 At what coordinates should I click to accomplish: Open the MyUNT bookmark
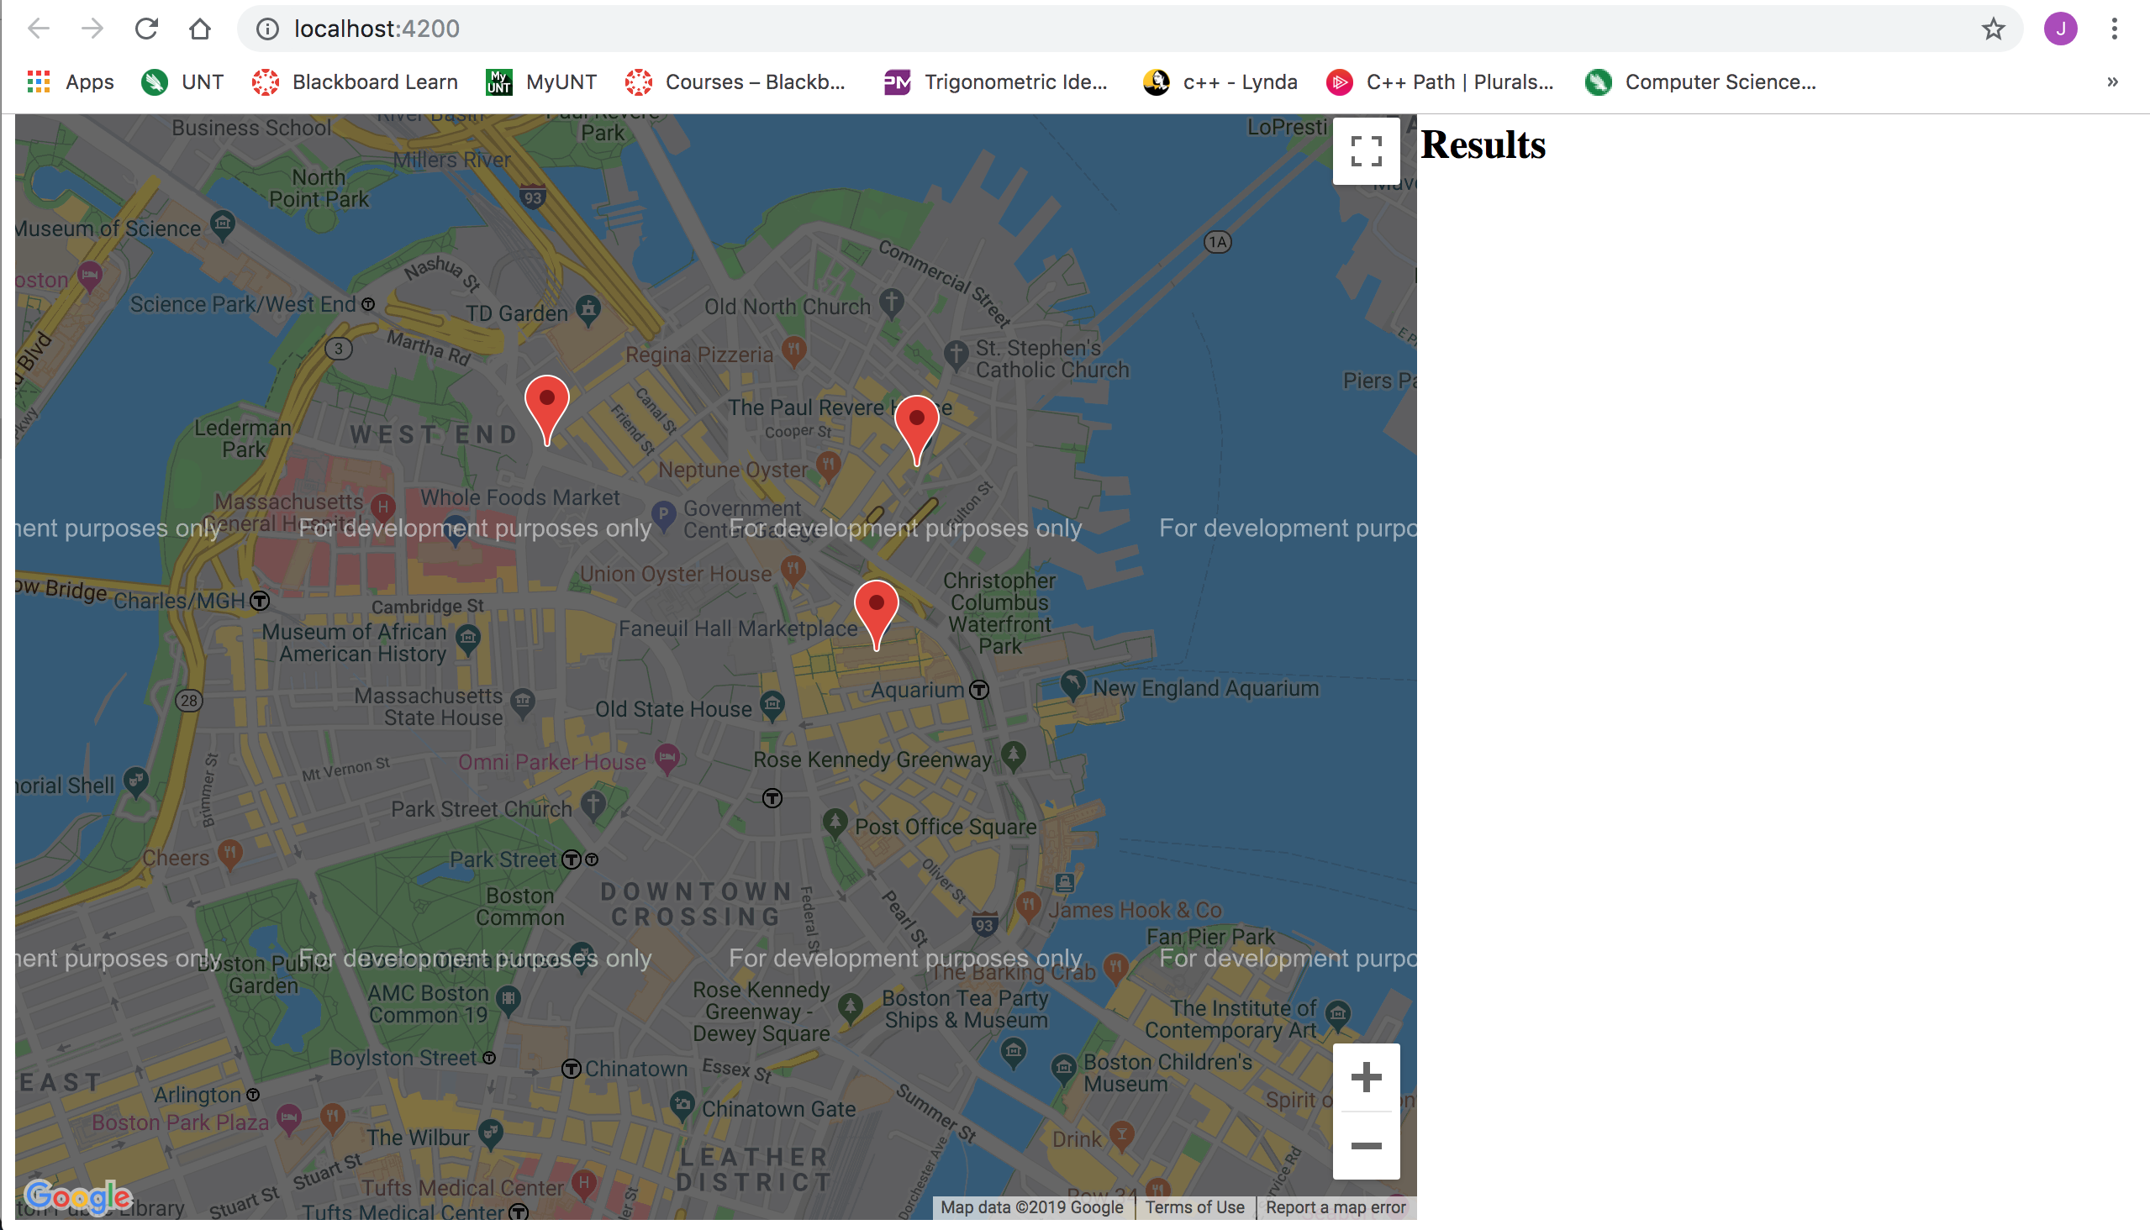point(542,82)
